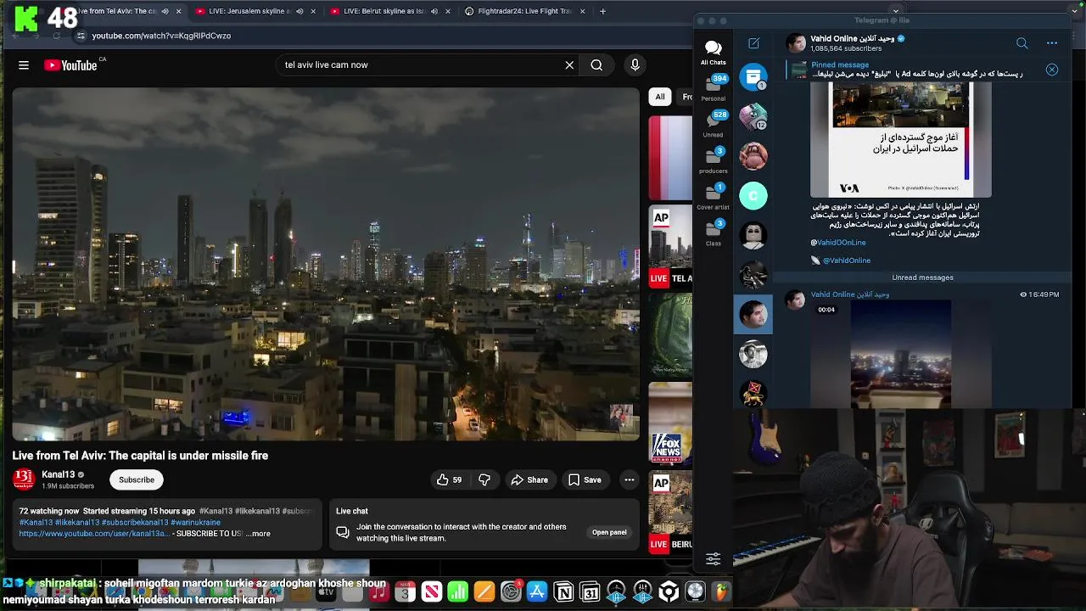Click @VahidOOnLine mention in Telegram post
Screen dimensions: 1086x611
(x=838, y=243)
